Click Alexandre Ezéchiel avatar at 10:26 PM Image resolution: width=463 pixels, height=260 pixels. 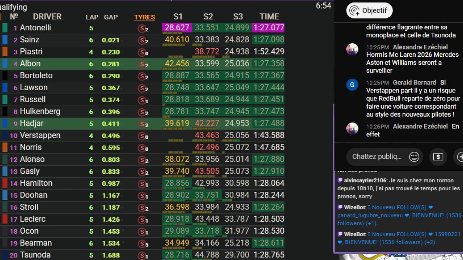352,129
